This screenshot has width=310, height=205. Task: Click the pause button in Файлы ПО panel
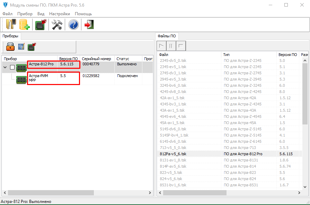(x=171, y=46)
